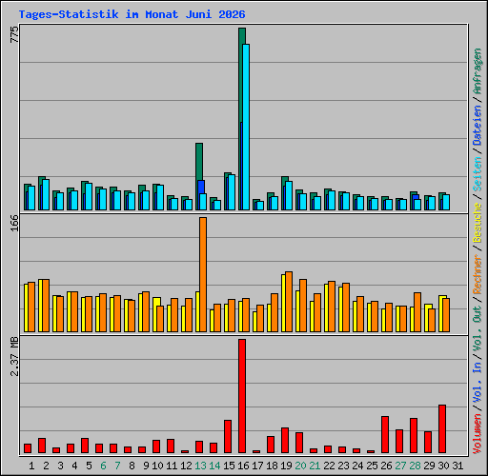Click the 'Rechner' legend label
The height and width of the screenshot is (476, 488).
(x=478, y=274)
